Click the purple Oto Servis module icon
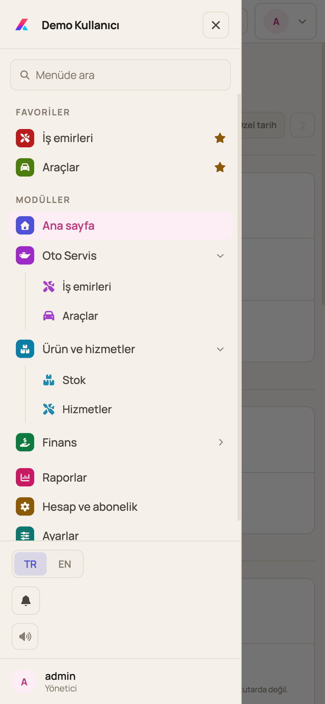This screenshot has width=325, height=704. 25,256
